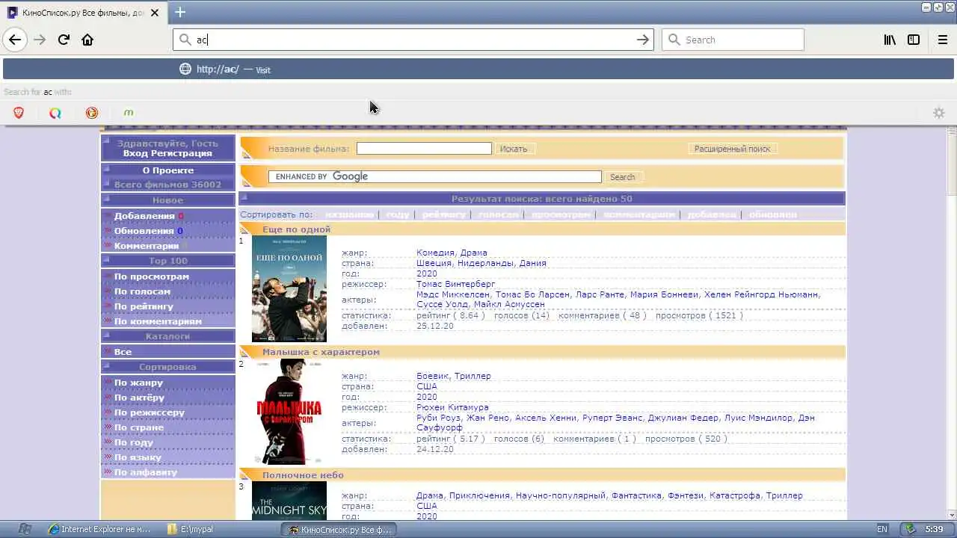Open E:\mypal folder from taskbar
The width and height of the screenshot is (957, 538).
(x=191, y=529)
